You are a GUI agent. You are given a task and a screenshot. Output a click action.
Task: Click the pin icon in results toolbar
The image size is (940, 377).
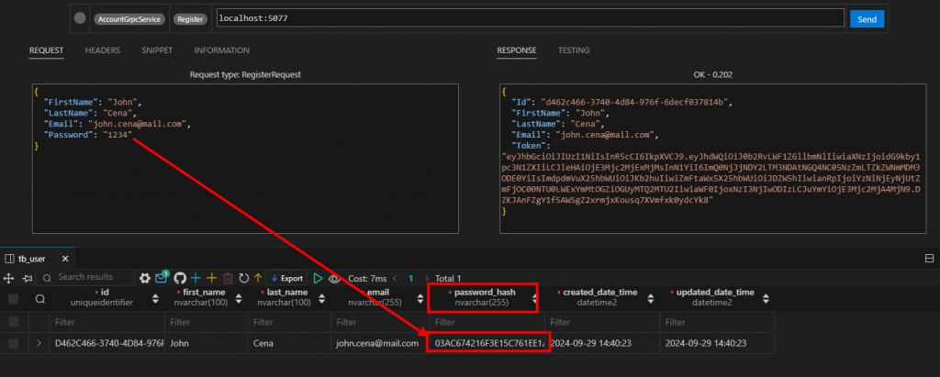click(27, 278)
